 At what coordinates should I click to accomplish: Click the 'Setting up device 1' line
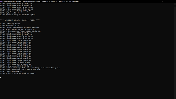(11, 24)
